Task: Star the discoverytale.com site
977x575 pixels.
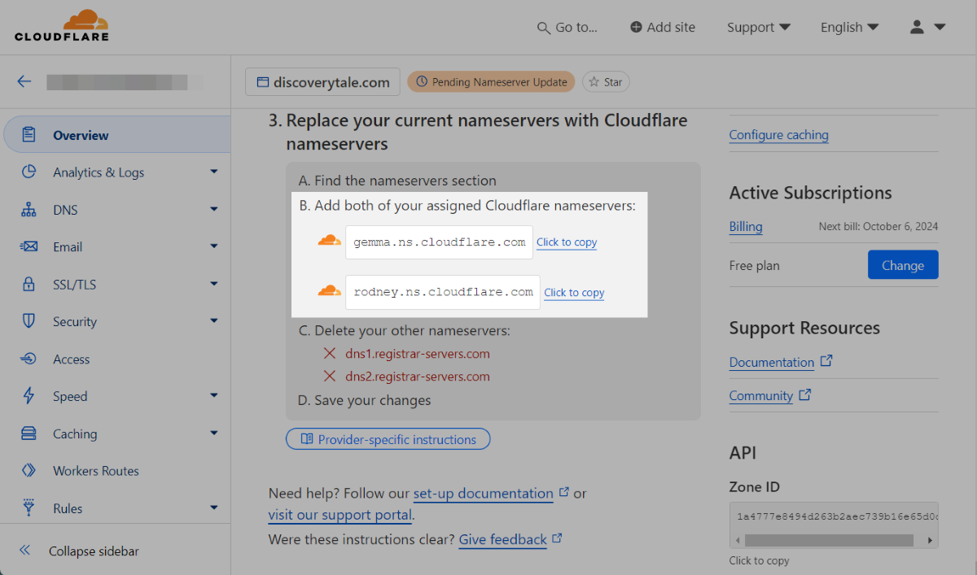Action: point(606,82)
